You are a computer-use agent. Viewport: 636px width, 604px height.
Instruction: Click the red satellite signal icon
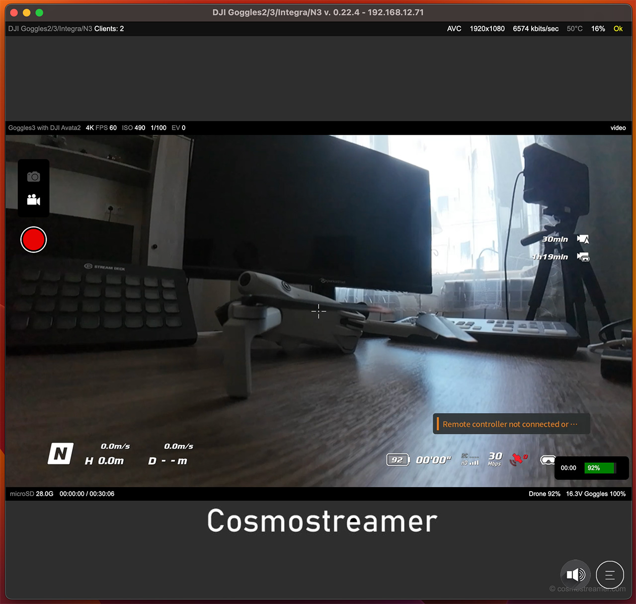[x=518, y=459]
